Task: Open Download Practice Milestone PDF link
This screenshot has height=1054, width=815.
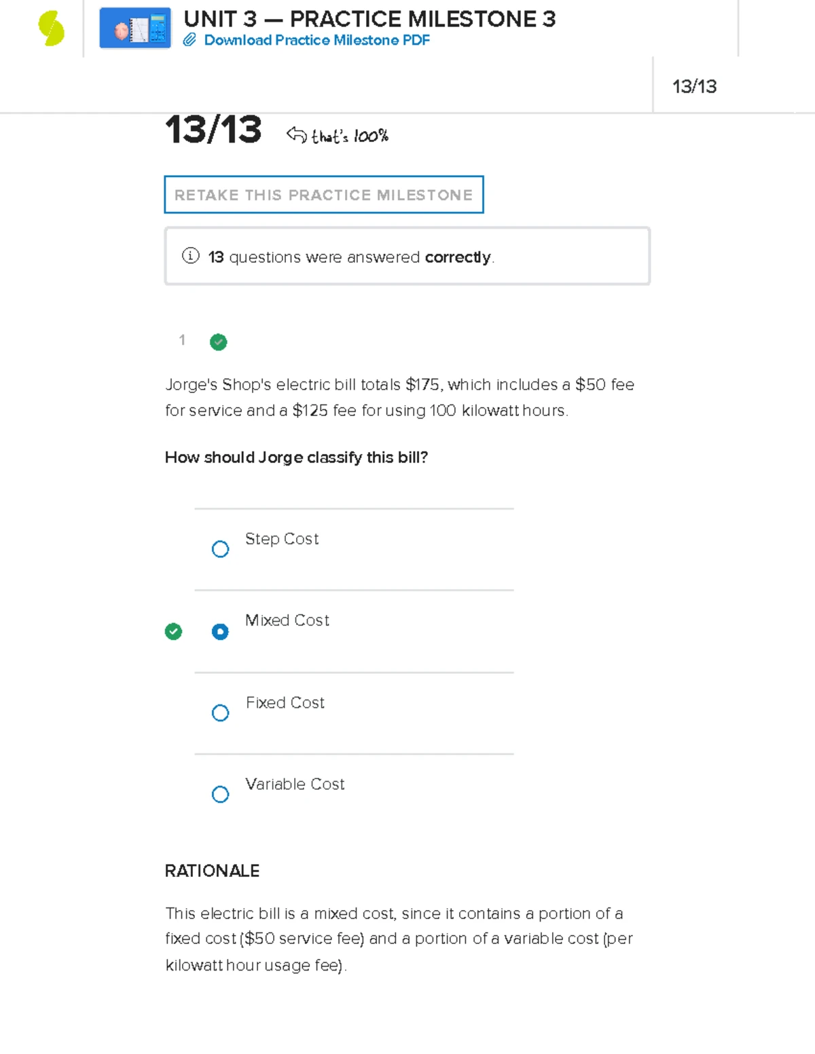Action: 316,41
